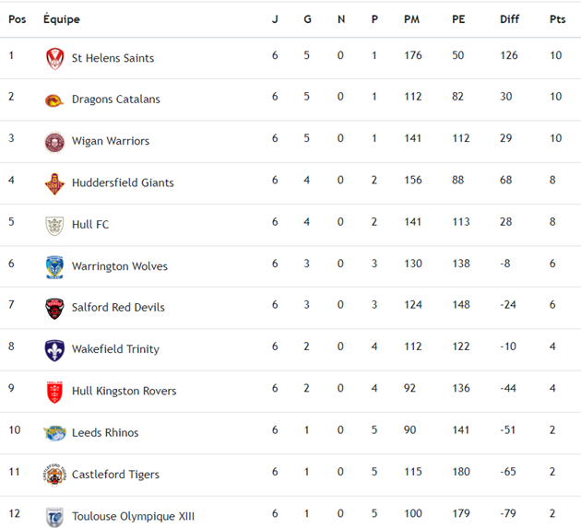Click the Pos column header
Screen dimensions: 581x528
18,19
